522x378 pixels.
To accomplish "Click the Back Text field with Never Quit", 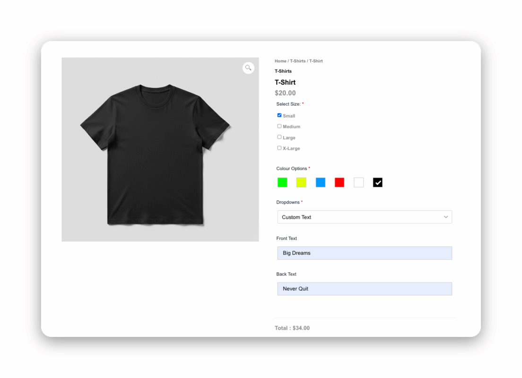I will (365, 289).
